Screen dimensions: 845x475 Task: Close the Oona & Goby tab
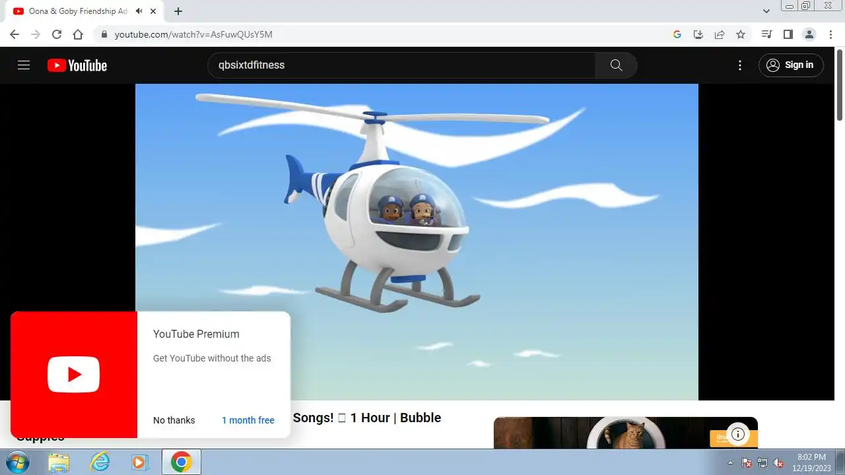[154, 11]
